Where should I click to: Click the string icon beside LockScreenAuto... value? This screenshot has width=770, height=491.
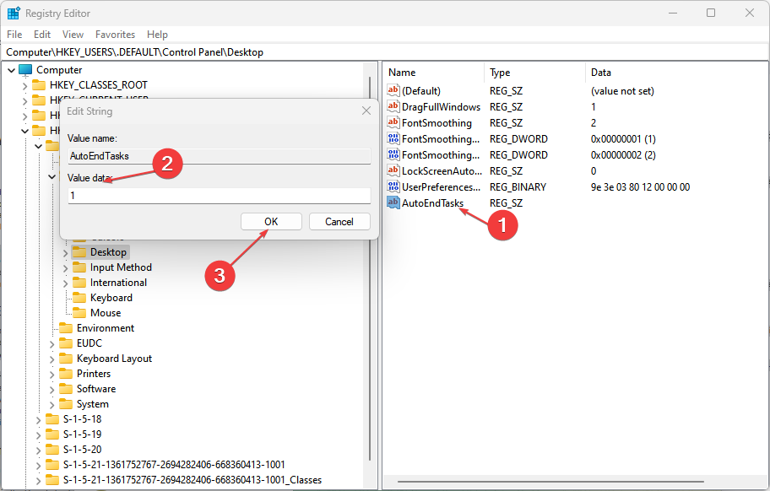pyautogui.click(x=393, y=170)
